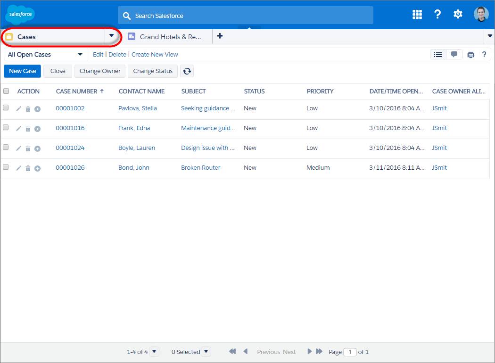495x363 pixels.
Task: Select checkbox for case 00001016
Action: click(6, 128)
